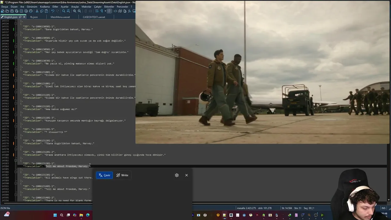The image size is (391, 220).
Task: Click the XML/code tag toolbar icon
Action: [x=115, y=11]
